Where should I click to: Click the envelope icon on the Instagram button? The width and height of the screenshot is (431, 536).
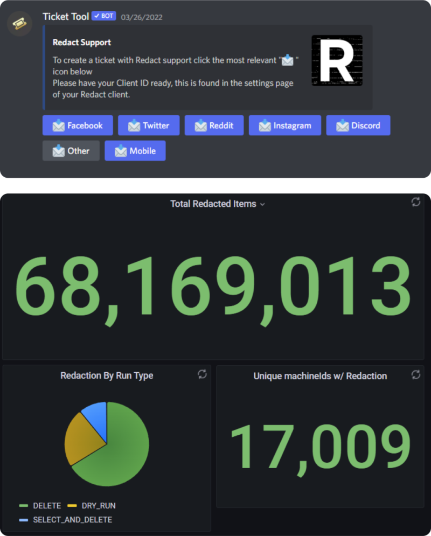tap(265, 125)
